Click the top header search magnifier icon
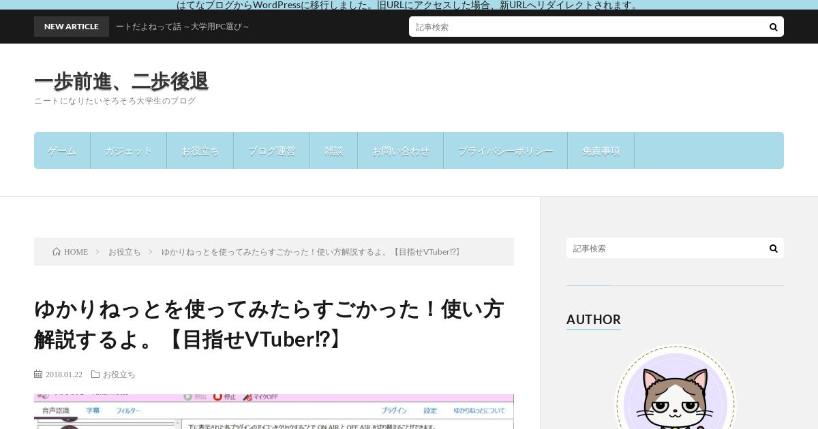 [x=773, y=27]
